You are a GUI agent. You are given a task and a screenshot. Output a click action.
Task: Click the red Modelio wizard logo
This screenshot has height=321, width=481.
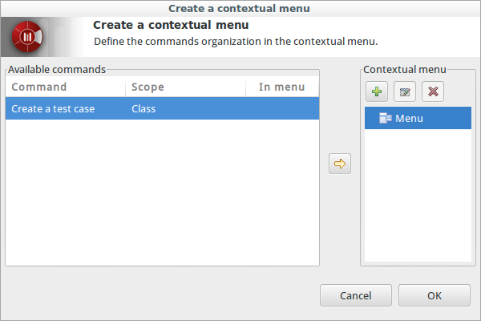coord(27,37)
